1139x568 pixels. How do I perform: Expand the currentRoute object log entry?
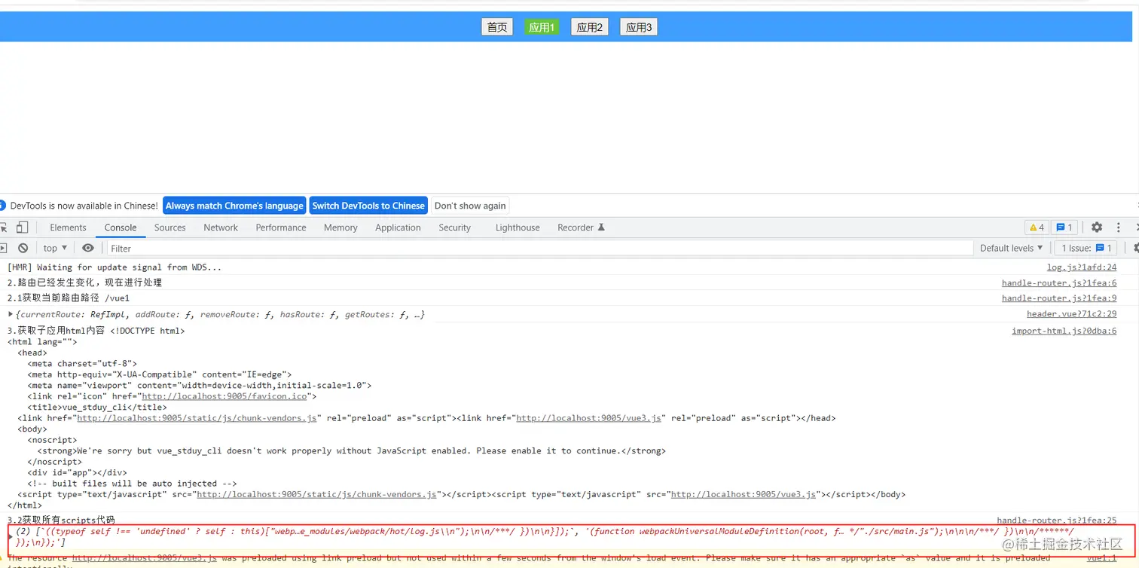[11, 314]
